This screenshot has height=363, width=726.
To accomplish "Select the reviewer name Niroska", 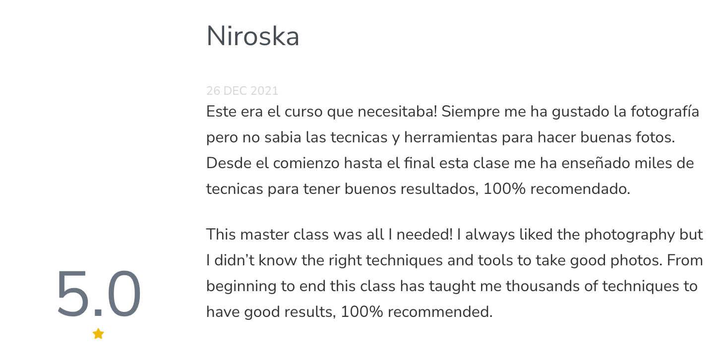I will point(252,36).
